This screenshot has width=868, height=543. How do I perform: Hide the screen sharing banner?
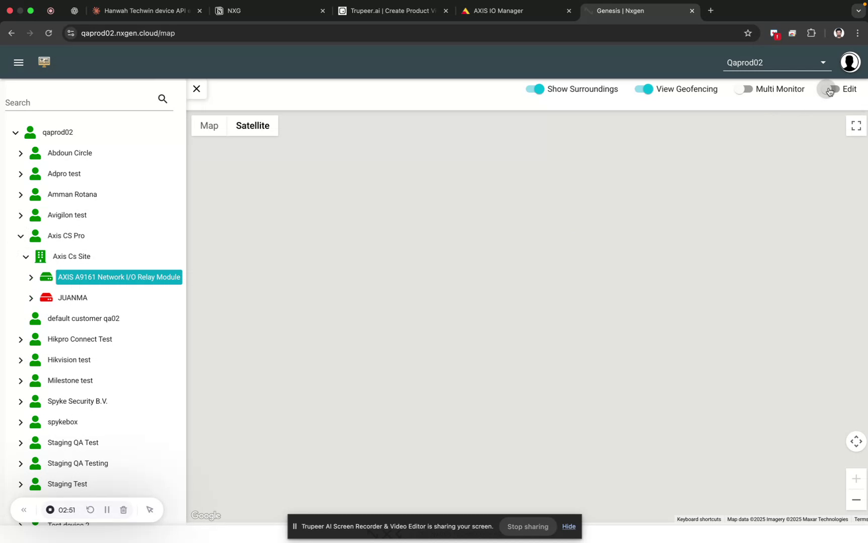click(x=568, y=526)
